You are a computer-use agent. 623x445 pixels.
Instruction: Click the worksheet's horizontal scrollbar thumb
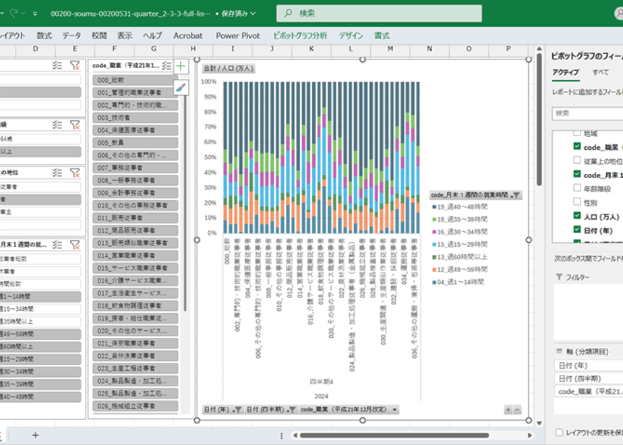(394, 436)
